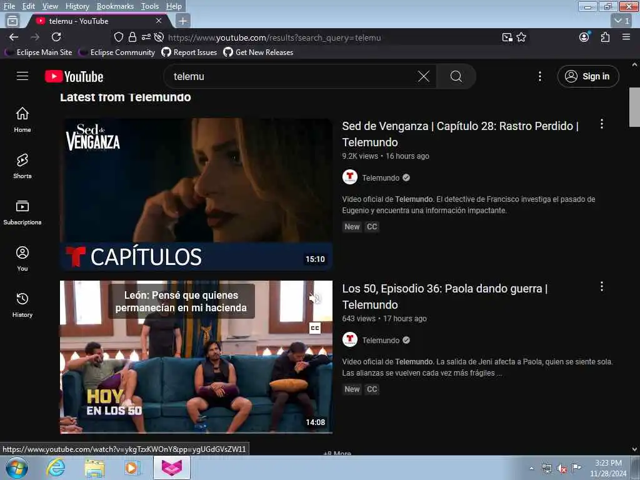
Task: Select the telemu - YouTube tab
Action: click(98, 21)
